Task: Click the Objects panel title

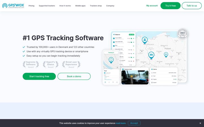Action: coord(118,35)
